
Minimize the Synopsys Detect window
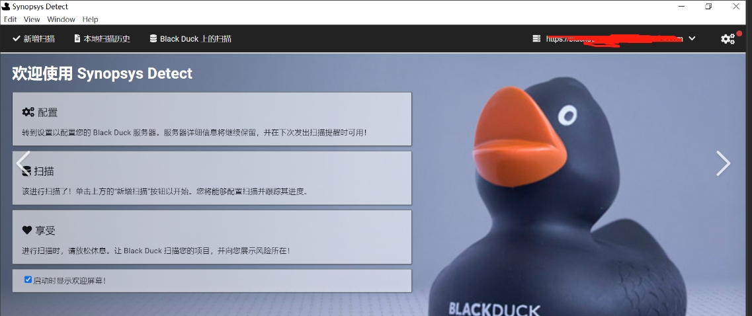681,6
